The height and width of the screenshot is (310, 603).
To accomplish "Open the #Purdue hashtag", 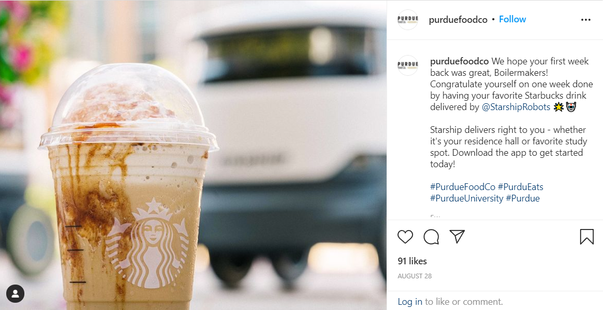I will pyautogui.click(x=523, y=198).
